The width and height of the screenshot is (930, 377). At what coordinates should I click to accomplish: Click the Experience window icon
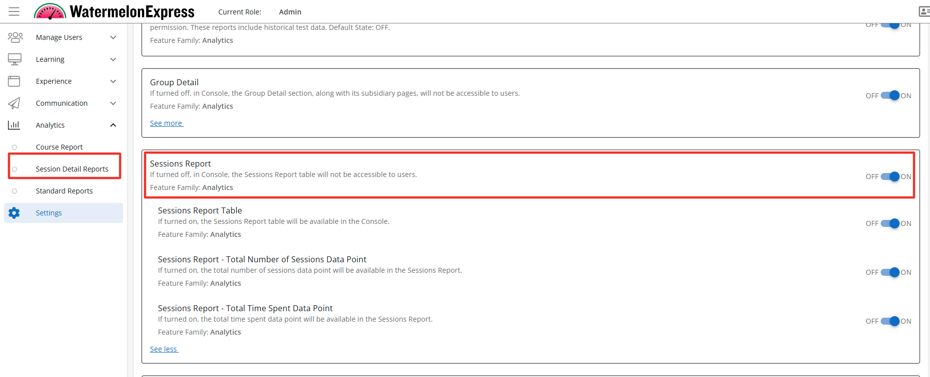(14, 81)
